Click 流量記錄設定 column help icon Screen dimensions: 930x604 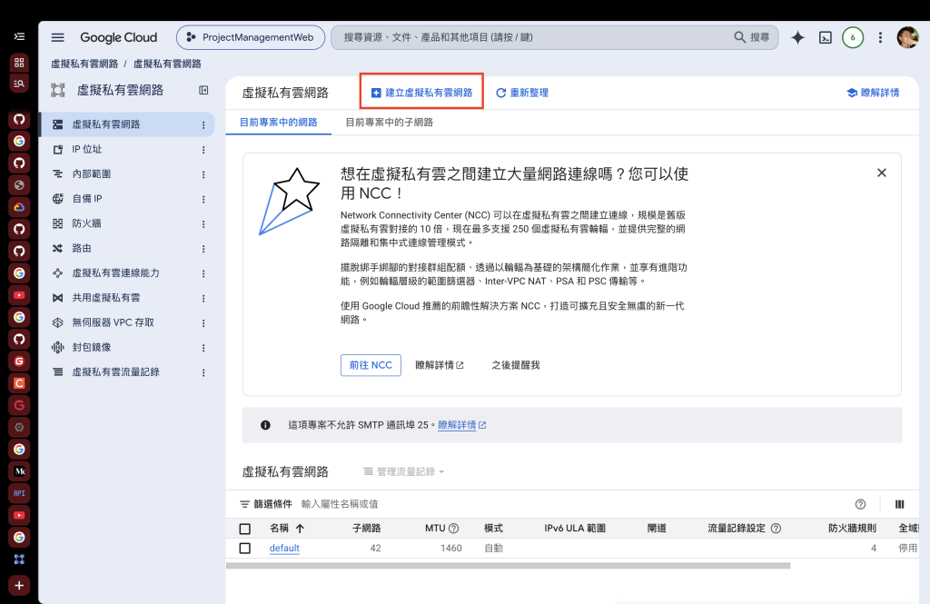click(776, 528)
